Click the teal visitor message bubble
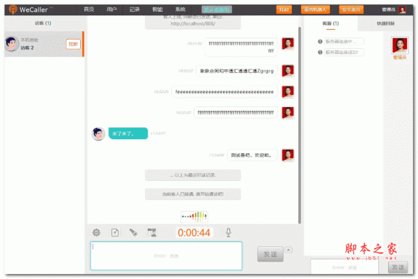 (x=128, y=134)
